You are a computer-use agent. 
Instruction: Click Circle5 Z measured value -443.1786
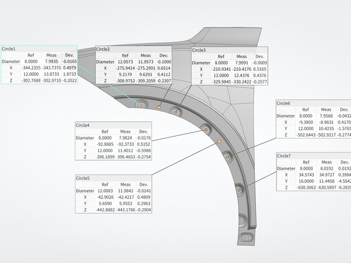pyautogui.click(x=126, y=210)
